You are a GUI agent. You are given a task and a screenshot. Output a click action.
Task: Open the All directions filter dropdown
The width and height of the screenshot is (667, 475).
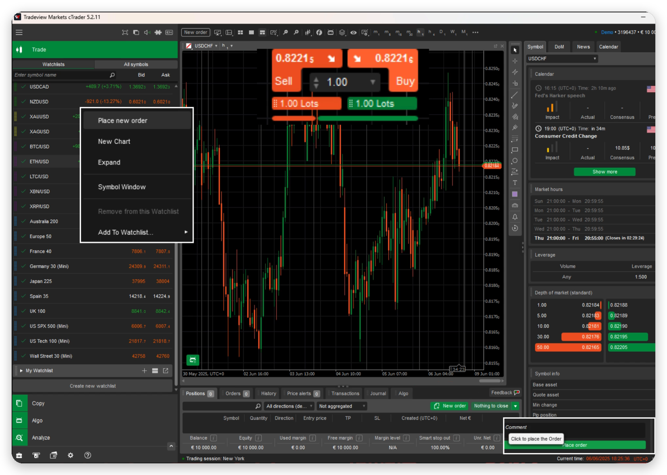(289, 406)
